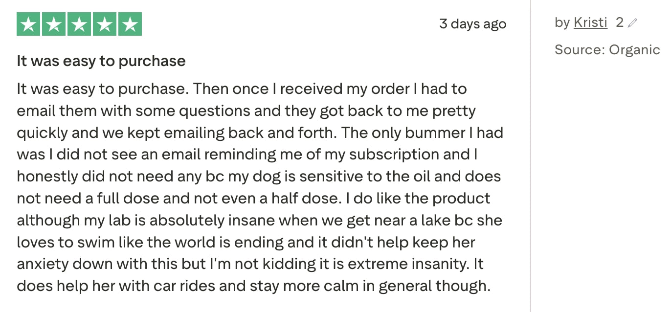
Task: Click the review count number 2
Action: [619, 22]
